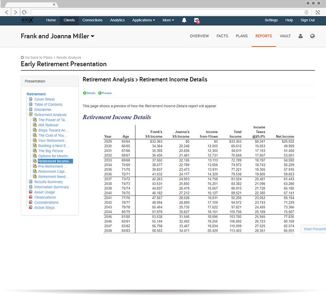Click the browser back arrow
The height and width of the screenshot is (295, 326).
[6, 12]
